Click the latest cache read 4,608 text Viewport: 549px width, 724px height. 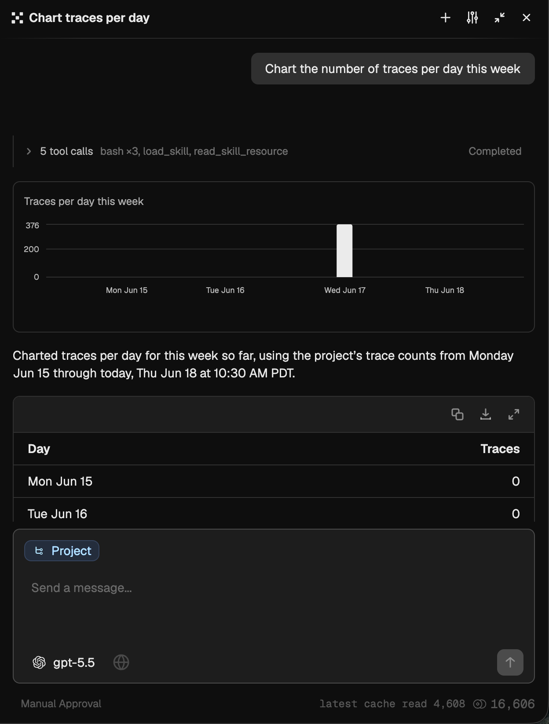392,704
